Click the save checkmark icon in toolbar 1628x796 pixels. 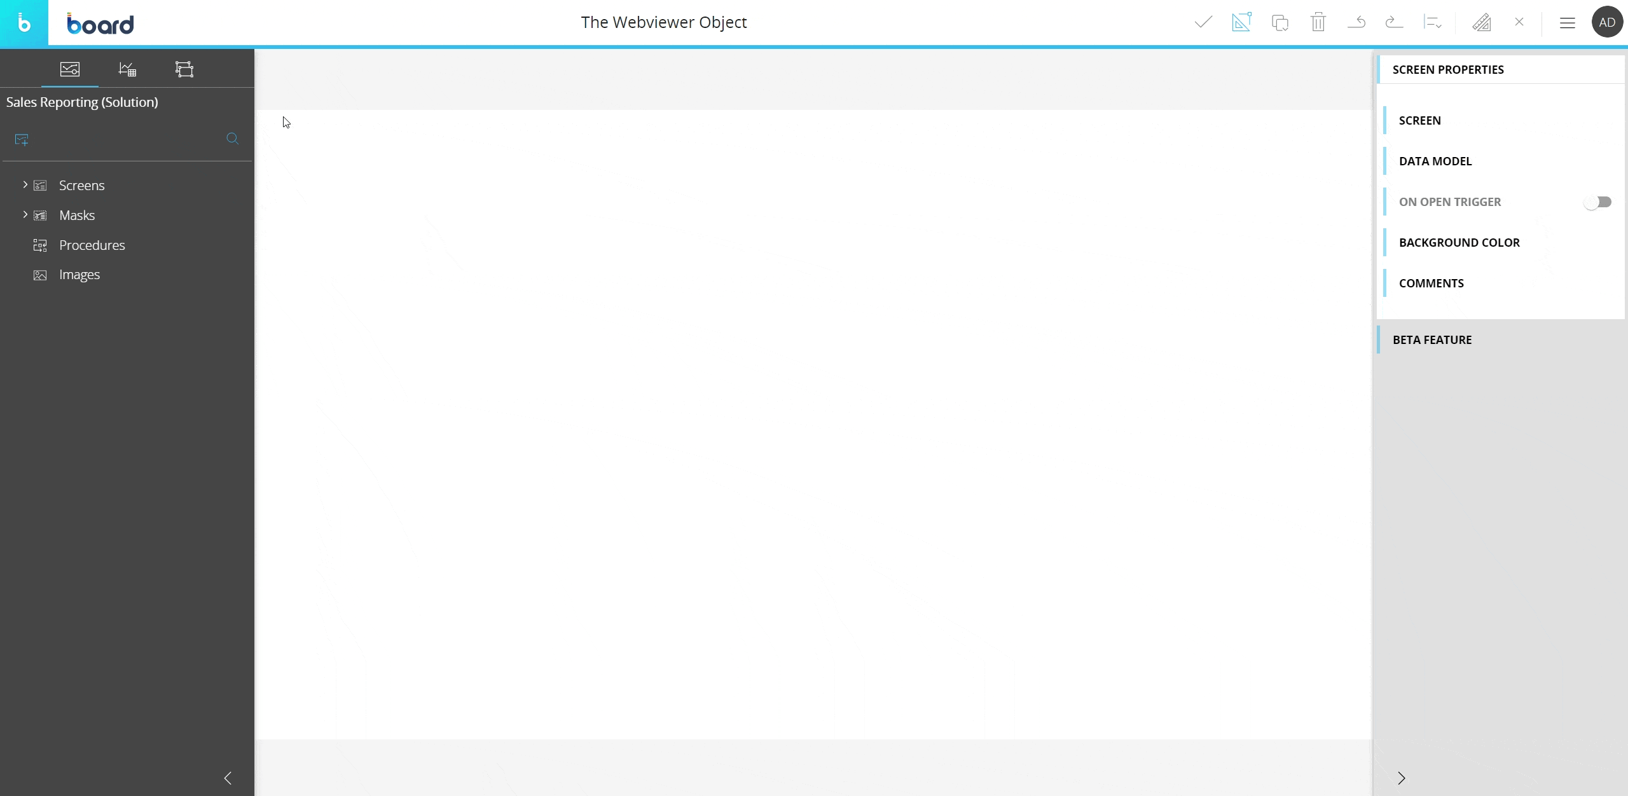1203,23
